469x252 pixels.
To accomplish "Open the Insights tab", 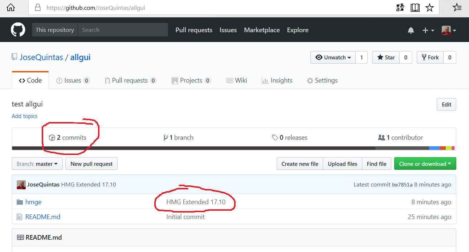I will click(x=277, y=80).
